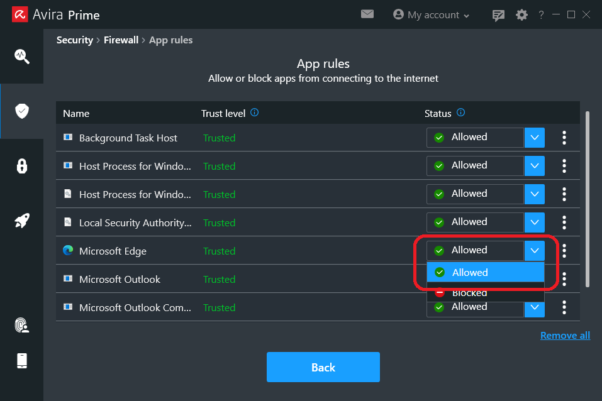Image resolution: width=602 pixels, height=401 pixels.
Task: Click Trusted label in Microsoft Outlook row
Action: (219, 279)
